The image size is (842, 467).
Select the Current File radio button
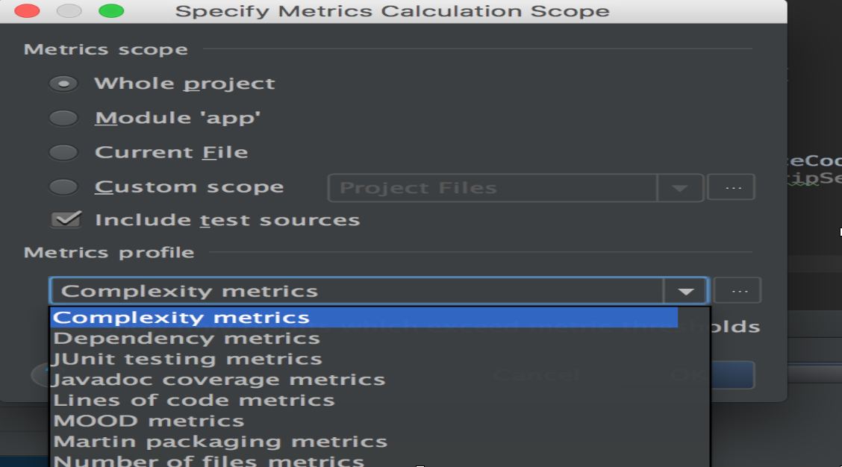coord(63,152)
